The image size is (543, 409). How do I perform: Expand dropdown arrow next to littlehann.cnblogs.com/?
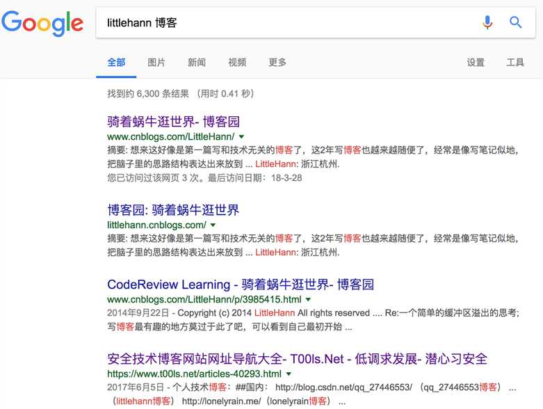click(x=213, y=225)
